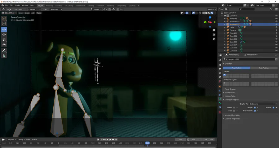The width and height of the screenshot is (279, 148).
Task: Hide the Camera with its eye icon
Action: pyautogui.click(x=276, y=30)
